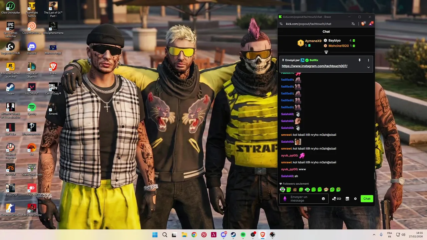Viewport: 427px width, 240px height.
Task: Insert mushroom emote from quick bar
Action: point(326,190)
